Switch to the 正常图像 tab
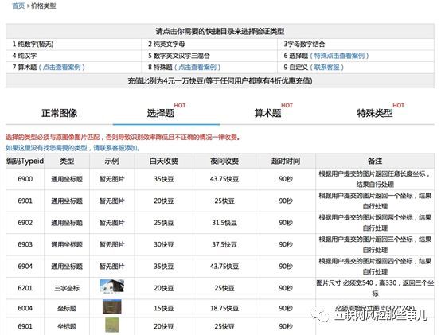Viewport: 441px width, 335px height. click(x=60, y=113)
